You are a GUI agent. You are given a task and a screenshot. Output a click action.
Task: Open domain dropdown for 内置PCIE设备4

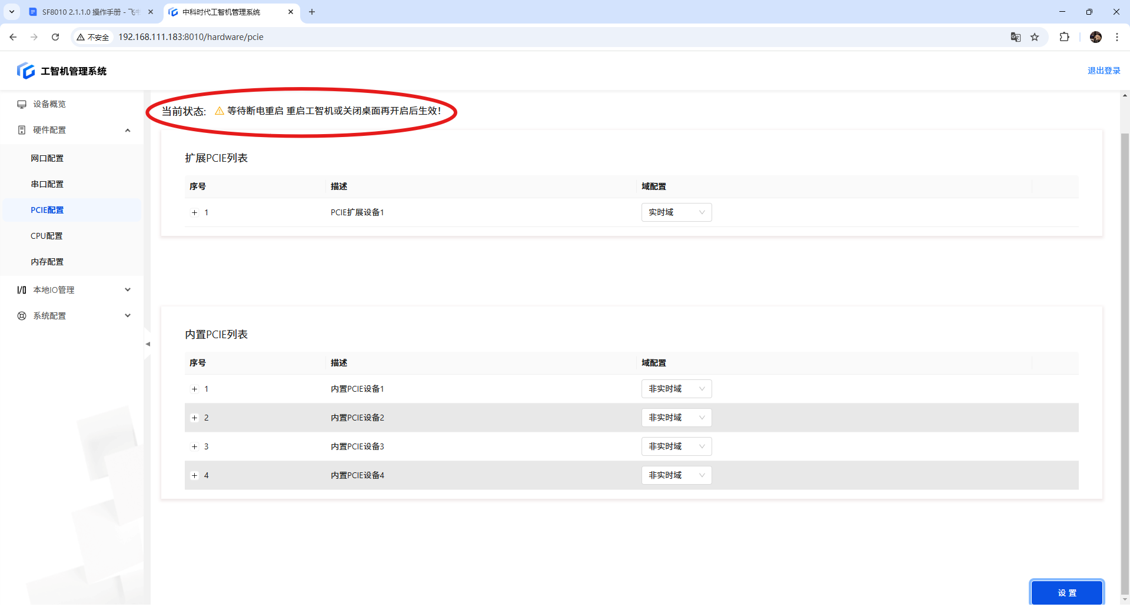(676, 475)
